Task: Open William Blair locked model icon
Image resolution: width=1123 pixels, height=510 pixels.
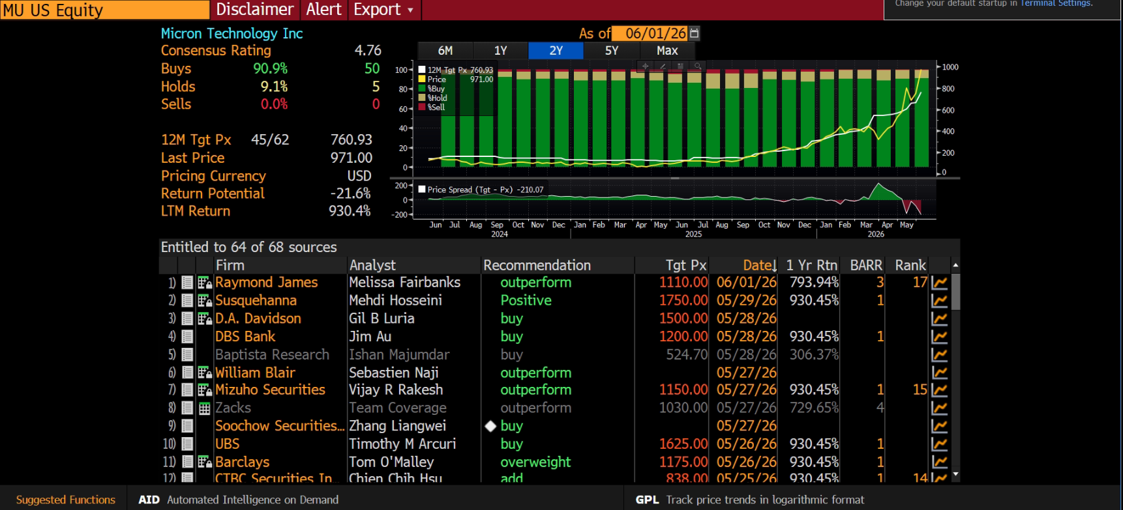Action: tap(205, 373)
